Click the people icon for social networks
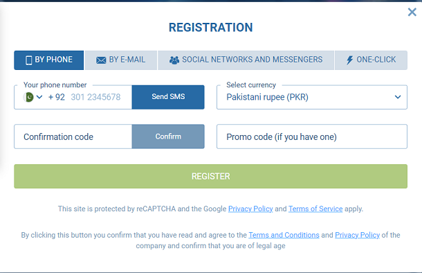The height and width of the screenshot is (273, 422). coord(174,60)
